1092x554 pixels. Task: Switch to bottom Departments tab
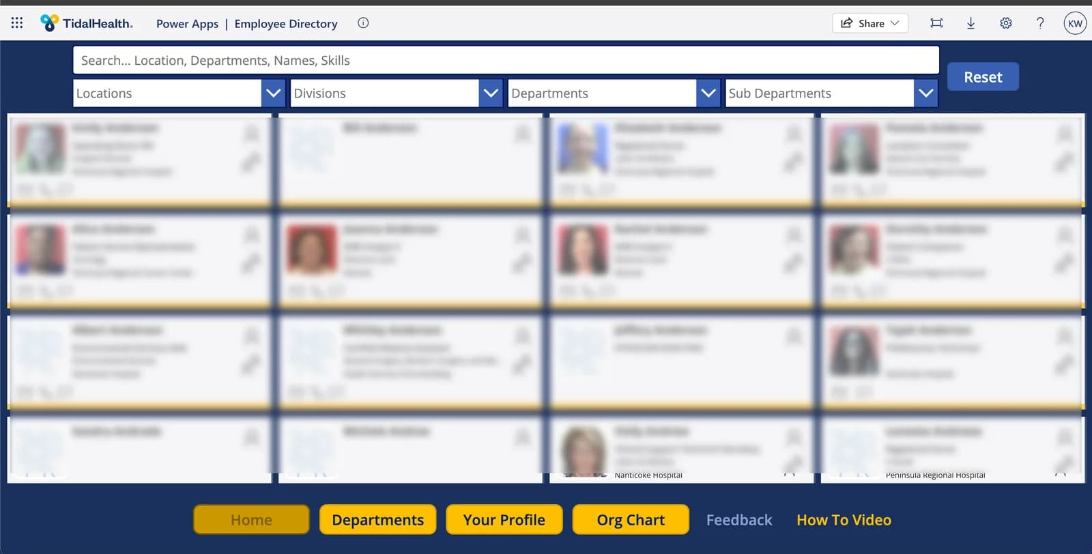point(377,520)
